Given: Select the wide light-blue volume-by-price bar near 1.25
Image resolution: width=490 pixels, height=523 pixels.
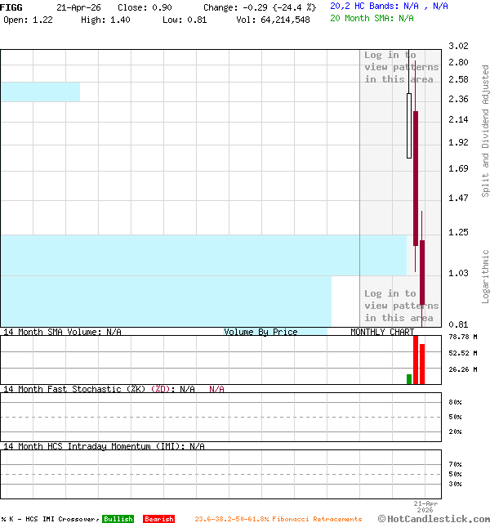Looking at the screenshot, I should pos(203,255).
